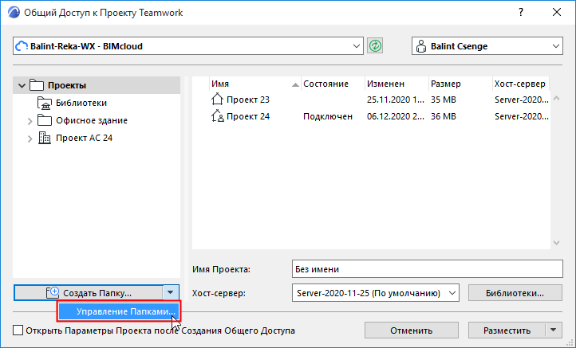This screenshot has width=576, height=348.
Task: Click the Проекты folder icon
Action: 37,85
